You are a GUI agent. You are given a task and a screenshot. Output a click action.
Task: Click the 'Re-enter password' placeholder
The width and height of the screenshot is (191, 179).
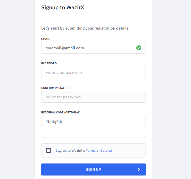click(63, 97)
